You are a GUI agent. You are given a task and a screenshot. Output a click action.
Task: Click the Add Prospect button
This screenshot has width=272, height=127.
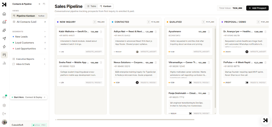pos(257,8)
